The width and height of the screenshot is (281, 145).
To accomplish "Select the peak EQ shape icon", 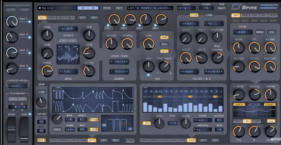I will click(x=247, y=121).
